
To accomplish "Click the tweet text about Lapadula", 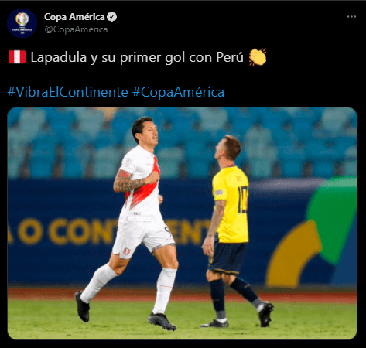I will 137,57.
